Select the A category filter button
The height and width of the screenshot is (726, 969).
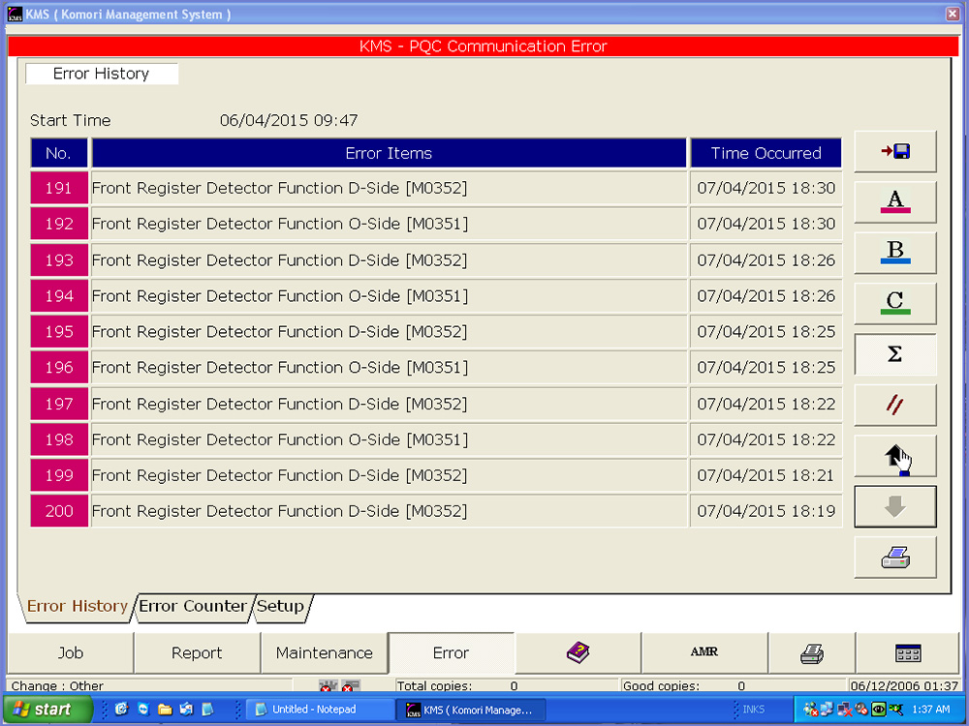tap(894, 202)
